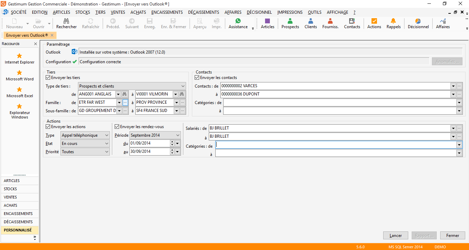The image size is (469, 250).
Task: Click ellipsis button beside ETR FAR WEST
Action: pyautogui.click(x=125, y=102)
